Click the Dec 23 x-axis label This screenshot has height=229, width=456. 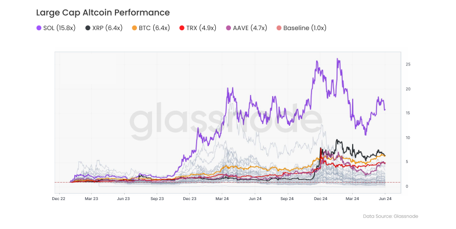tap(190, 199)
